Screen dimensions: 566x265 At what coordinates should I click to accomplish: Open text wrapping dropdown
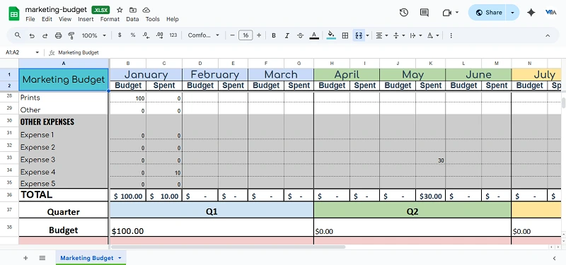pos(416,35)
